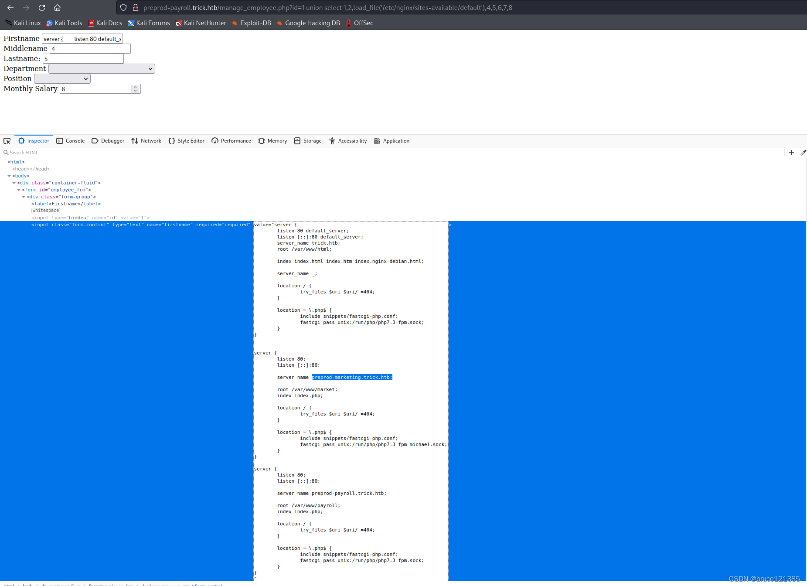Collapse the body node in markup tree

[9, 176]
